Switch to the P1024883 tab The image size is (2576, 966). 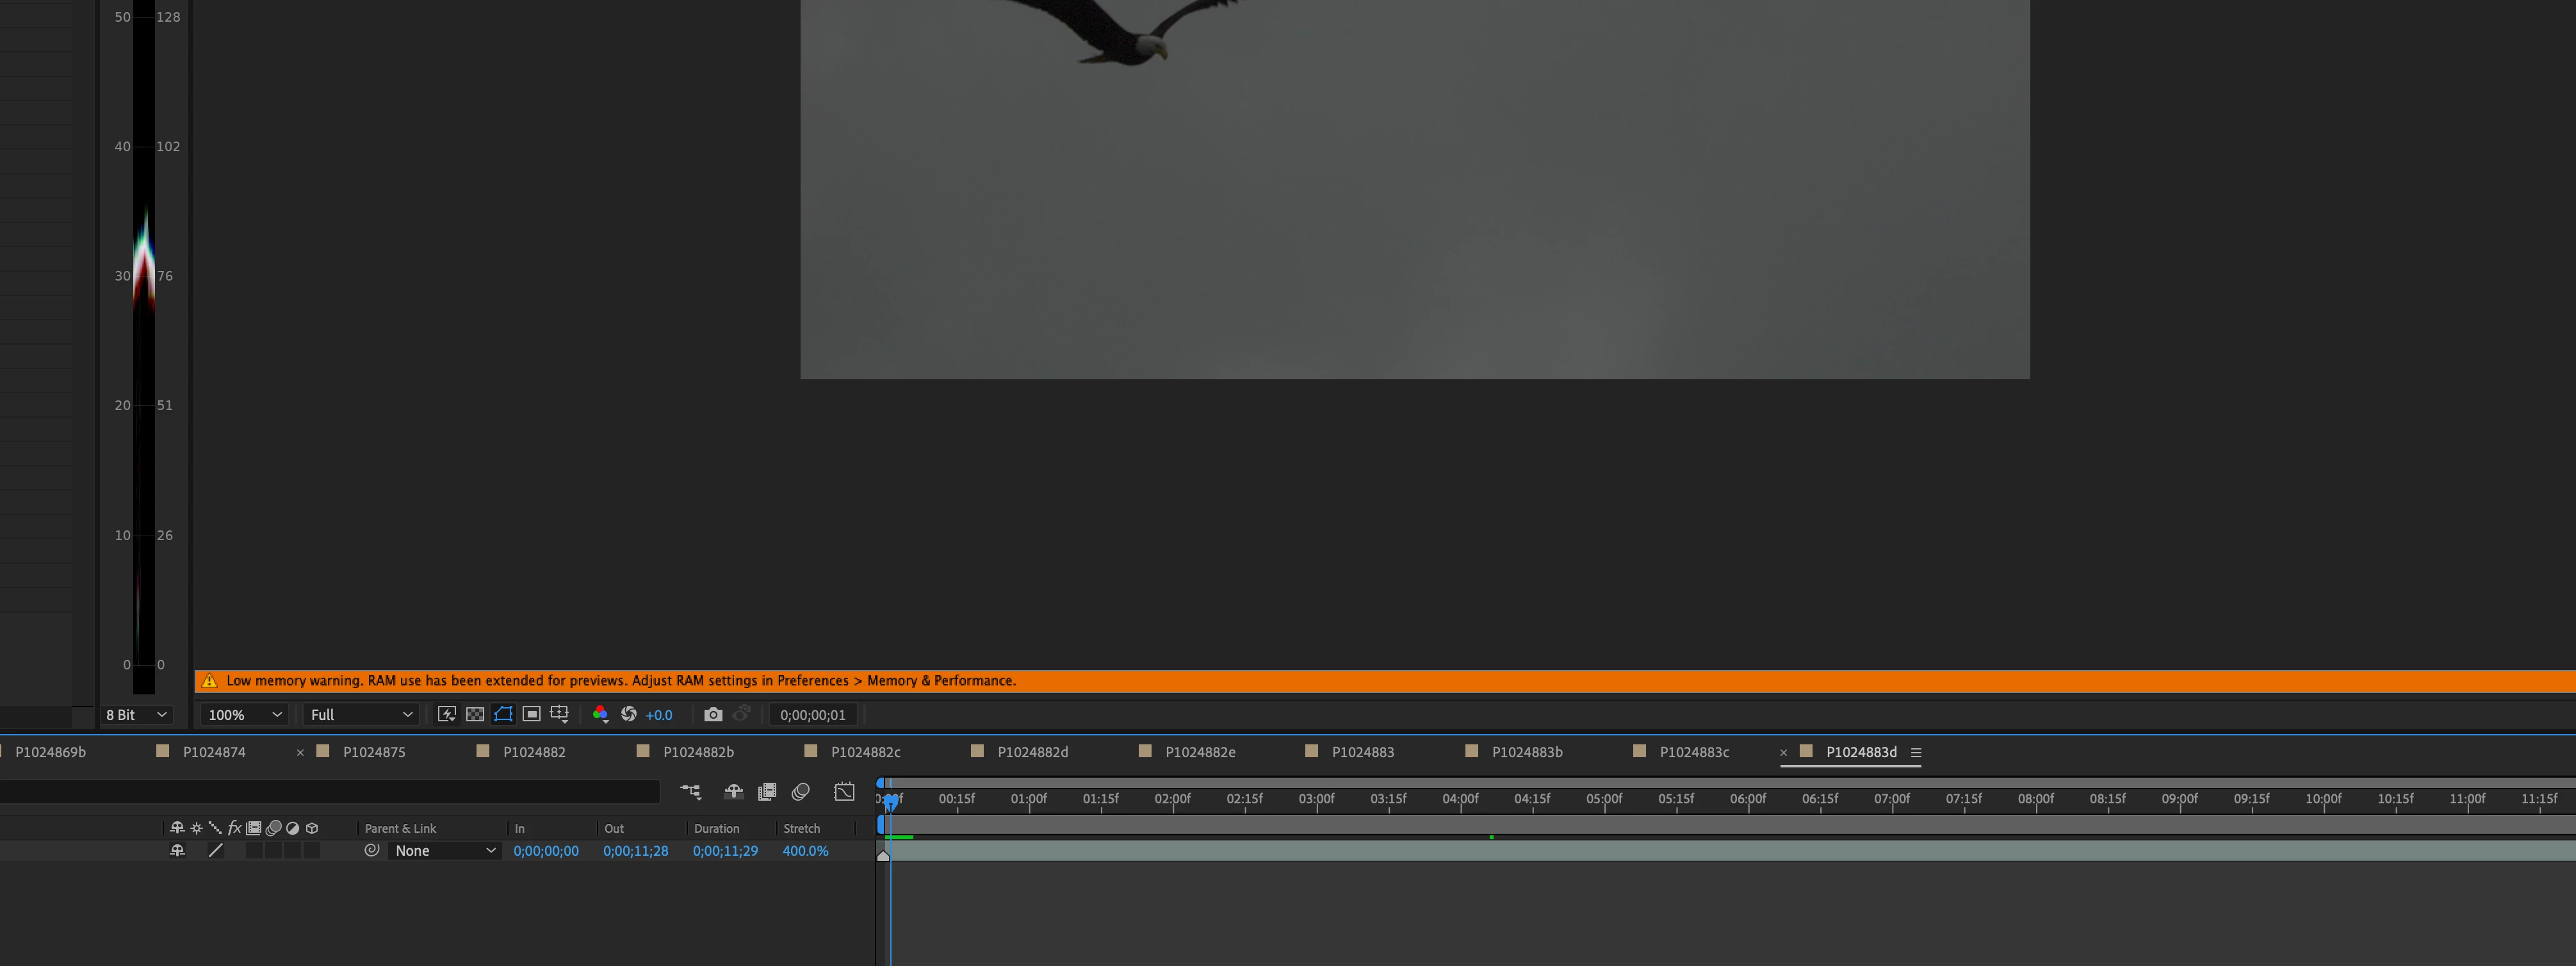click(1362, 752)
